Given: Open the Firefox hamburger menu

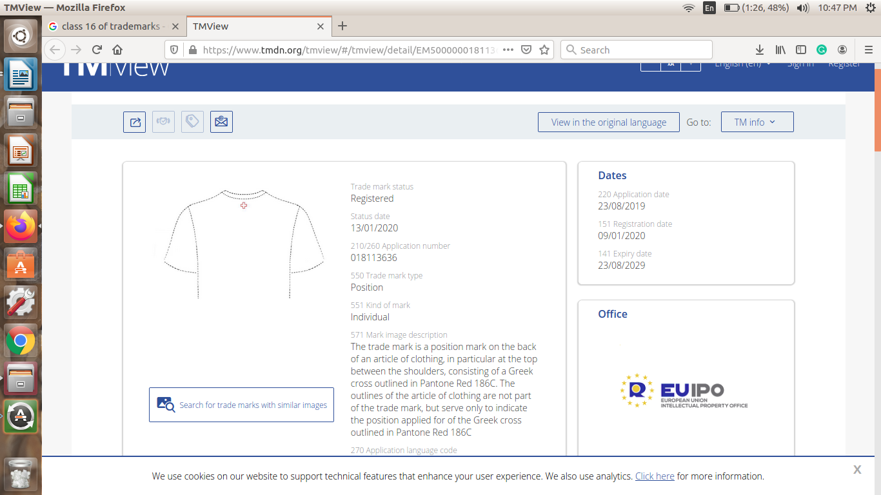Looking at the screenshot, I should click(868, 50).
